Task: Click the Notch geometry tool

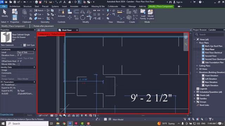Action: [39, 10]
